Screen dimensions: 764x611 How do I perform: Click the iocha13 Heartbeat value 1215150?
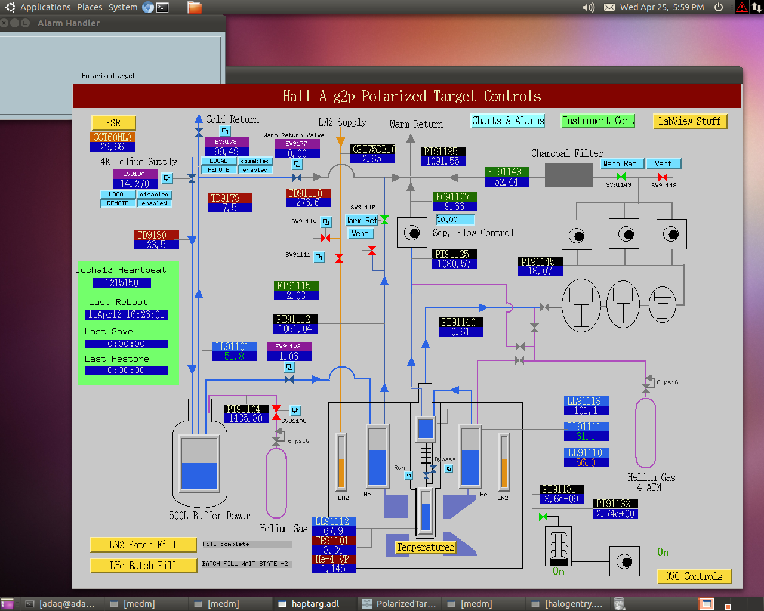coord(122,283)
